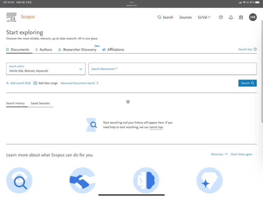Expand the Search within dropdown
Screen dimensions: 263x197
click(x=46, y=69)
